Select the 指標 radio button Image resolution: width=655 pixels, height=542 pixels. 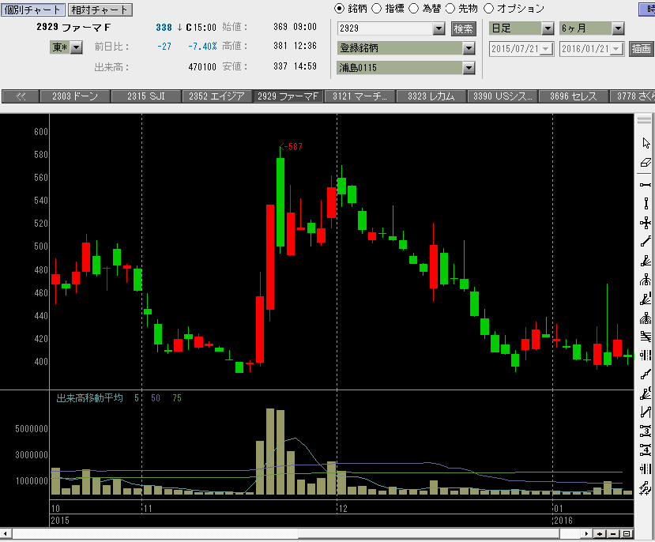click(x=376, y=9)
